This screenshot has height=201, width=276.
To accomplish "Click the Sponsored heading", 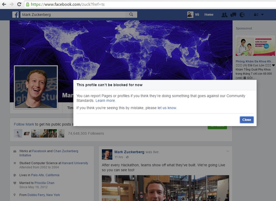I will tap(244, 28).
